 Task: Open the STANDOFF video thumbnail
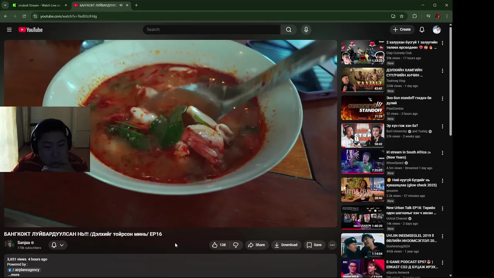pos(362,108)
